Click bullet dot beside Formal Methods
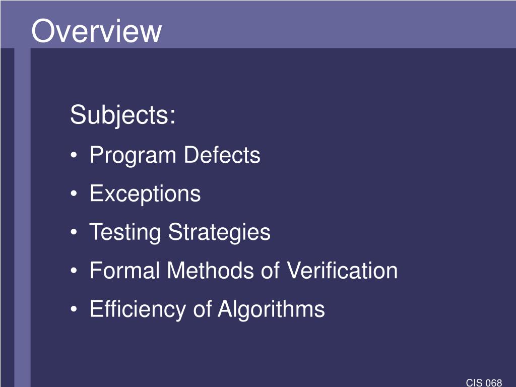This screenshot has width=516, height=387. (x=74, y=271)
